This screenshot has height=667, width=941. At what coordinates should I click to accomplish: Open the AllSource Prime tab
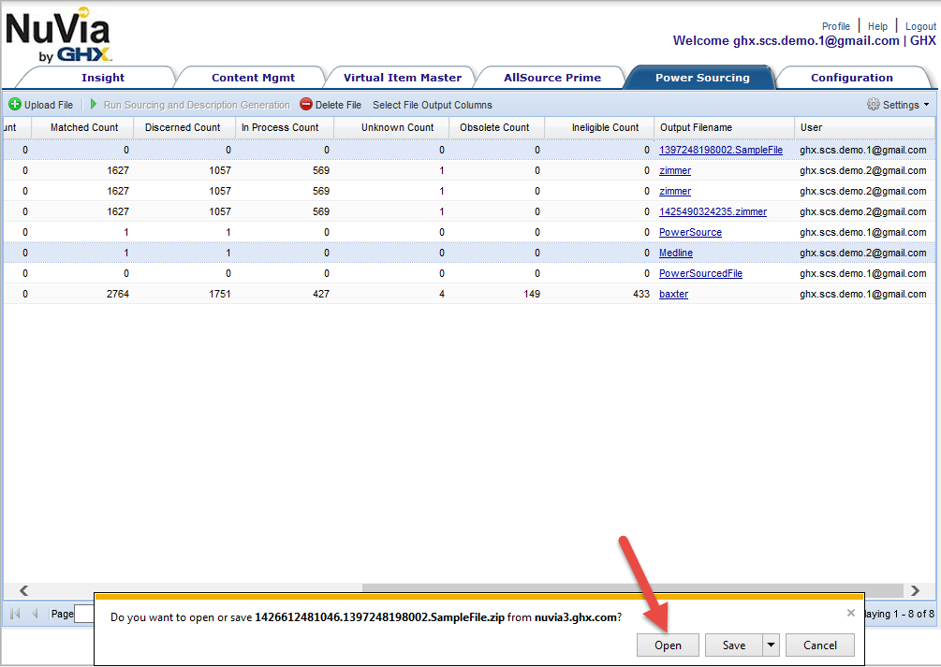[552, 78]
